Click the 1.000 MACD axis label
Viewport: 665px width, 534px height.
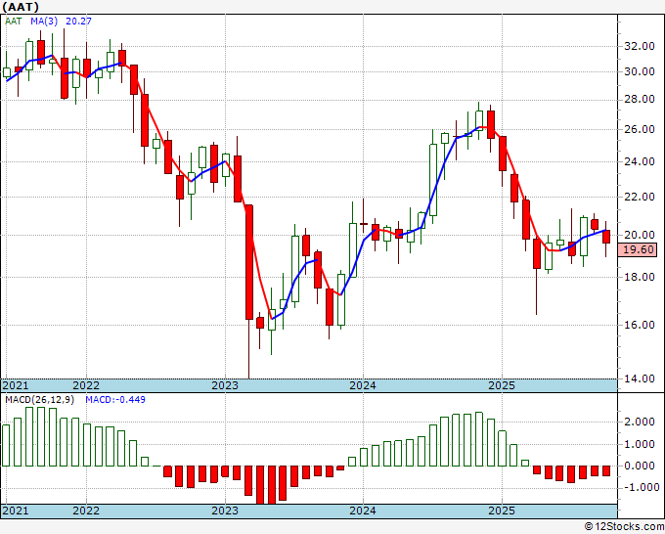(640, 444)
